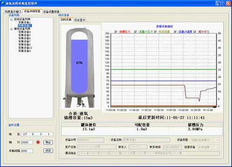Switch to the history query tab
This screenshot has height=167, width=232.
pos(79,20)
